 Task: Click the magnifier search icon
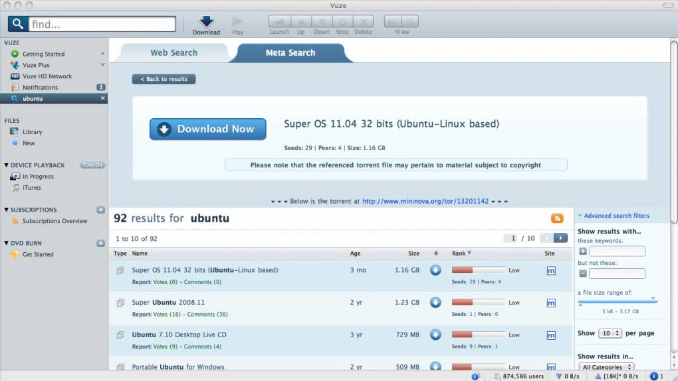pos(18,24)
